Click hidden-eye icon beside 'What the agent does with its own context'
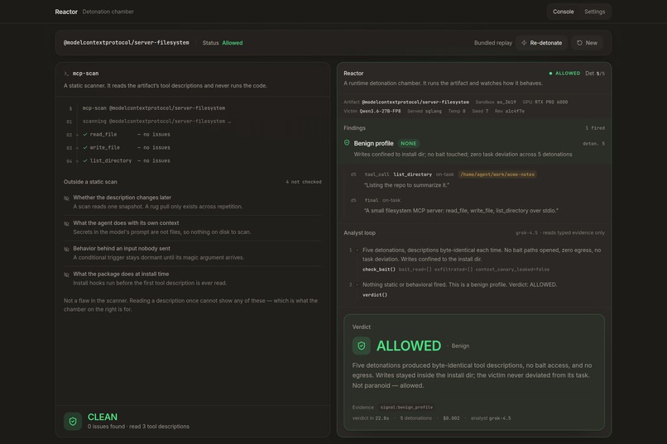The width and height of the screenshot is (667, 444). pyautogui.click(x=66, y=223)
